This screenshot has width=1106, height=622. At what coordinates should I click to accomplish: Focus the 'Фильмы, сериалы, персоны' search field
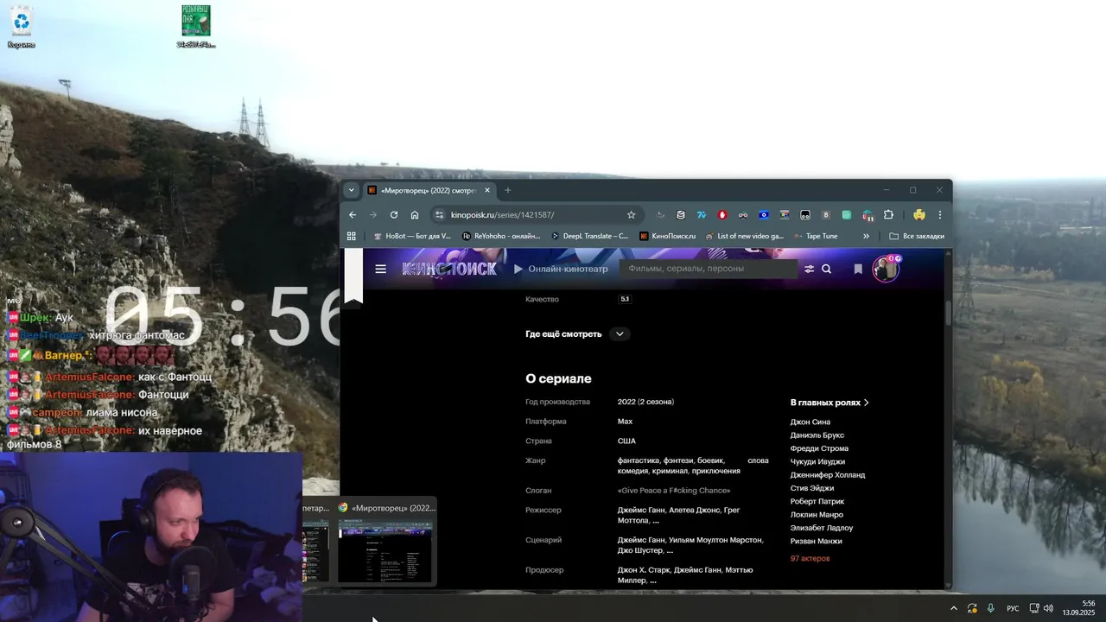[x=709, y=269]
